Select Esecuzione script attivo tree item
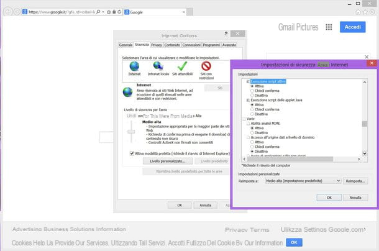The width and height of the screenshot is (379, 251). [x=268, y=81]
